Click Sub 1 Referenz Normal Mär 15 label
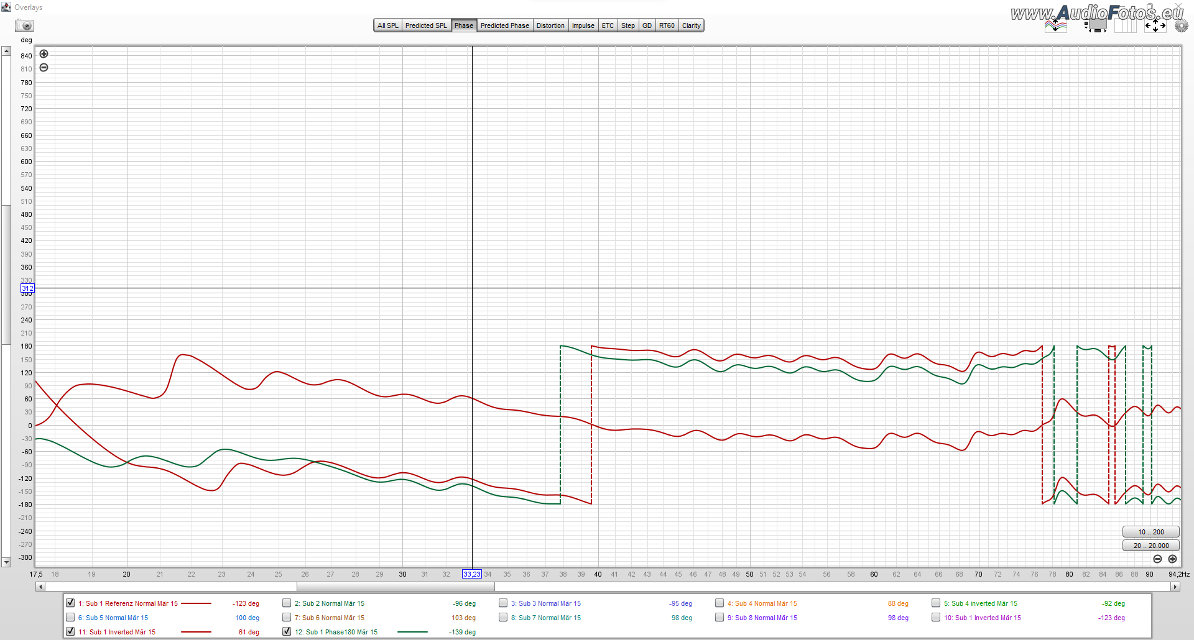1194x640 pixels. (128, 603)
